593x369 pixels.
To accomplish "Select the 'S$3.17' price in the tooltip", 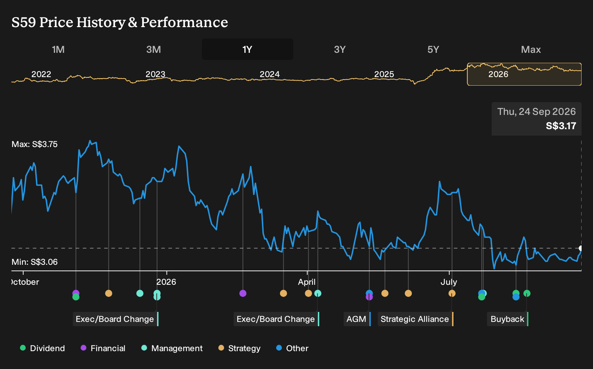I will (x=561, y=126).
